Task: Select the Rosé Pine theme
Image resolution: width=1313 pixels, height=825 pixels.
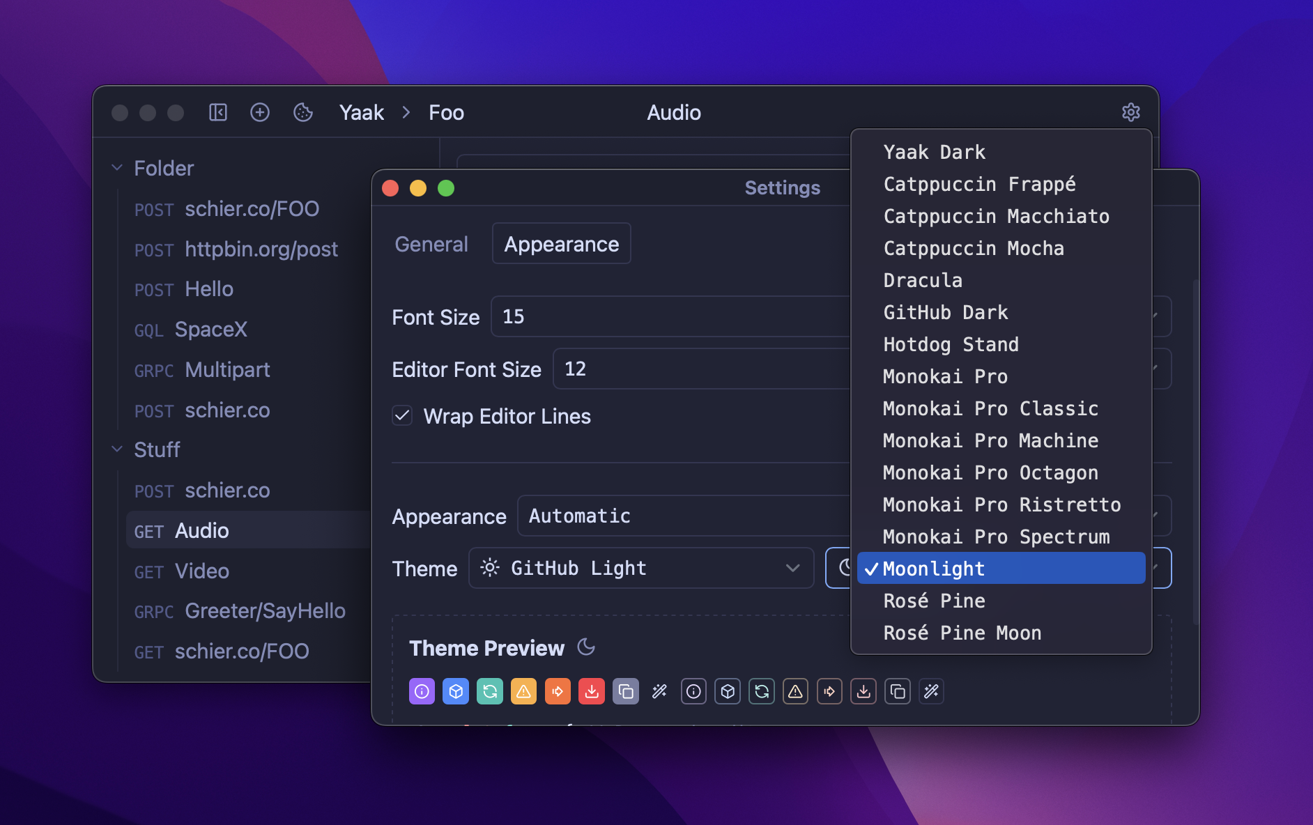Action: coord(1001,601)
